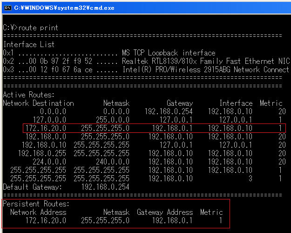Click 'Default Gateway:' label

32,187
